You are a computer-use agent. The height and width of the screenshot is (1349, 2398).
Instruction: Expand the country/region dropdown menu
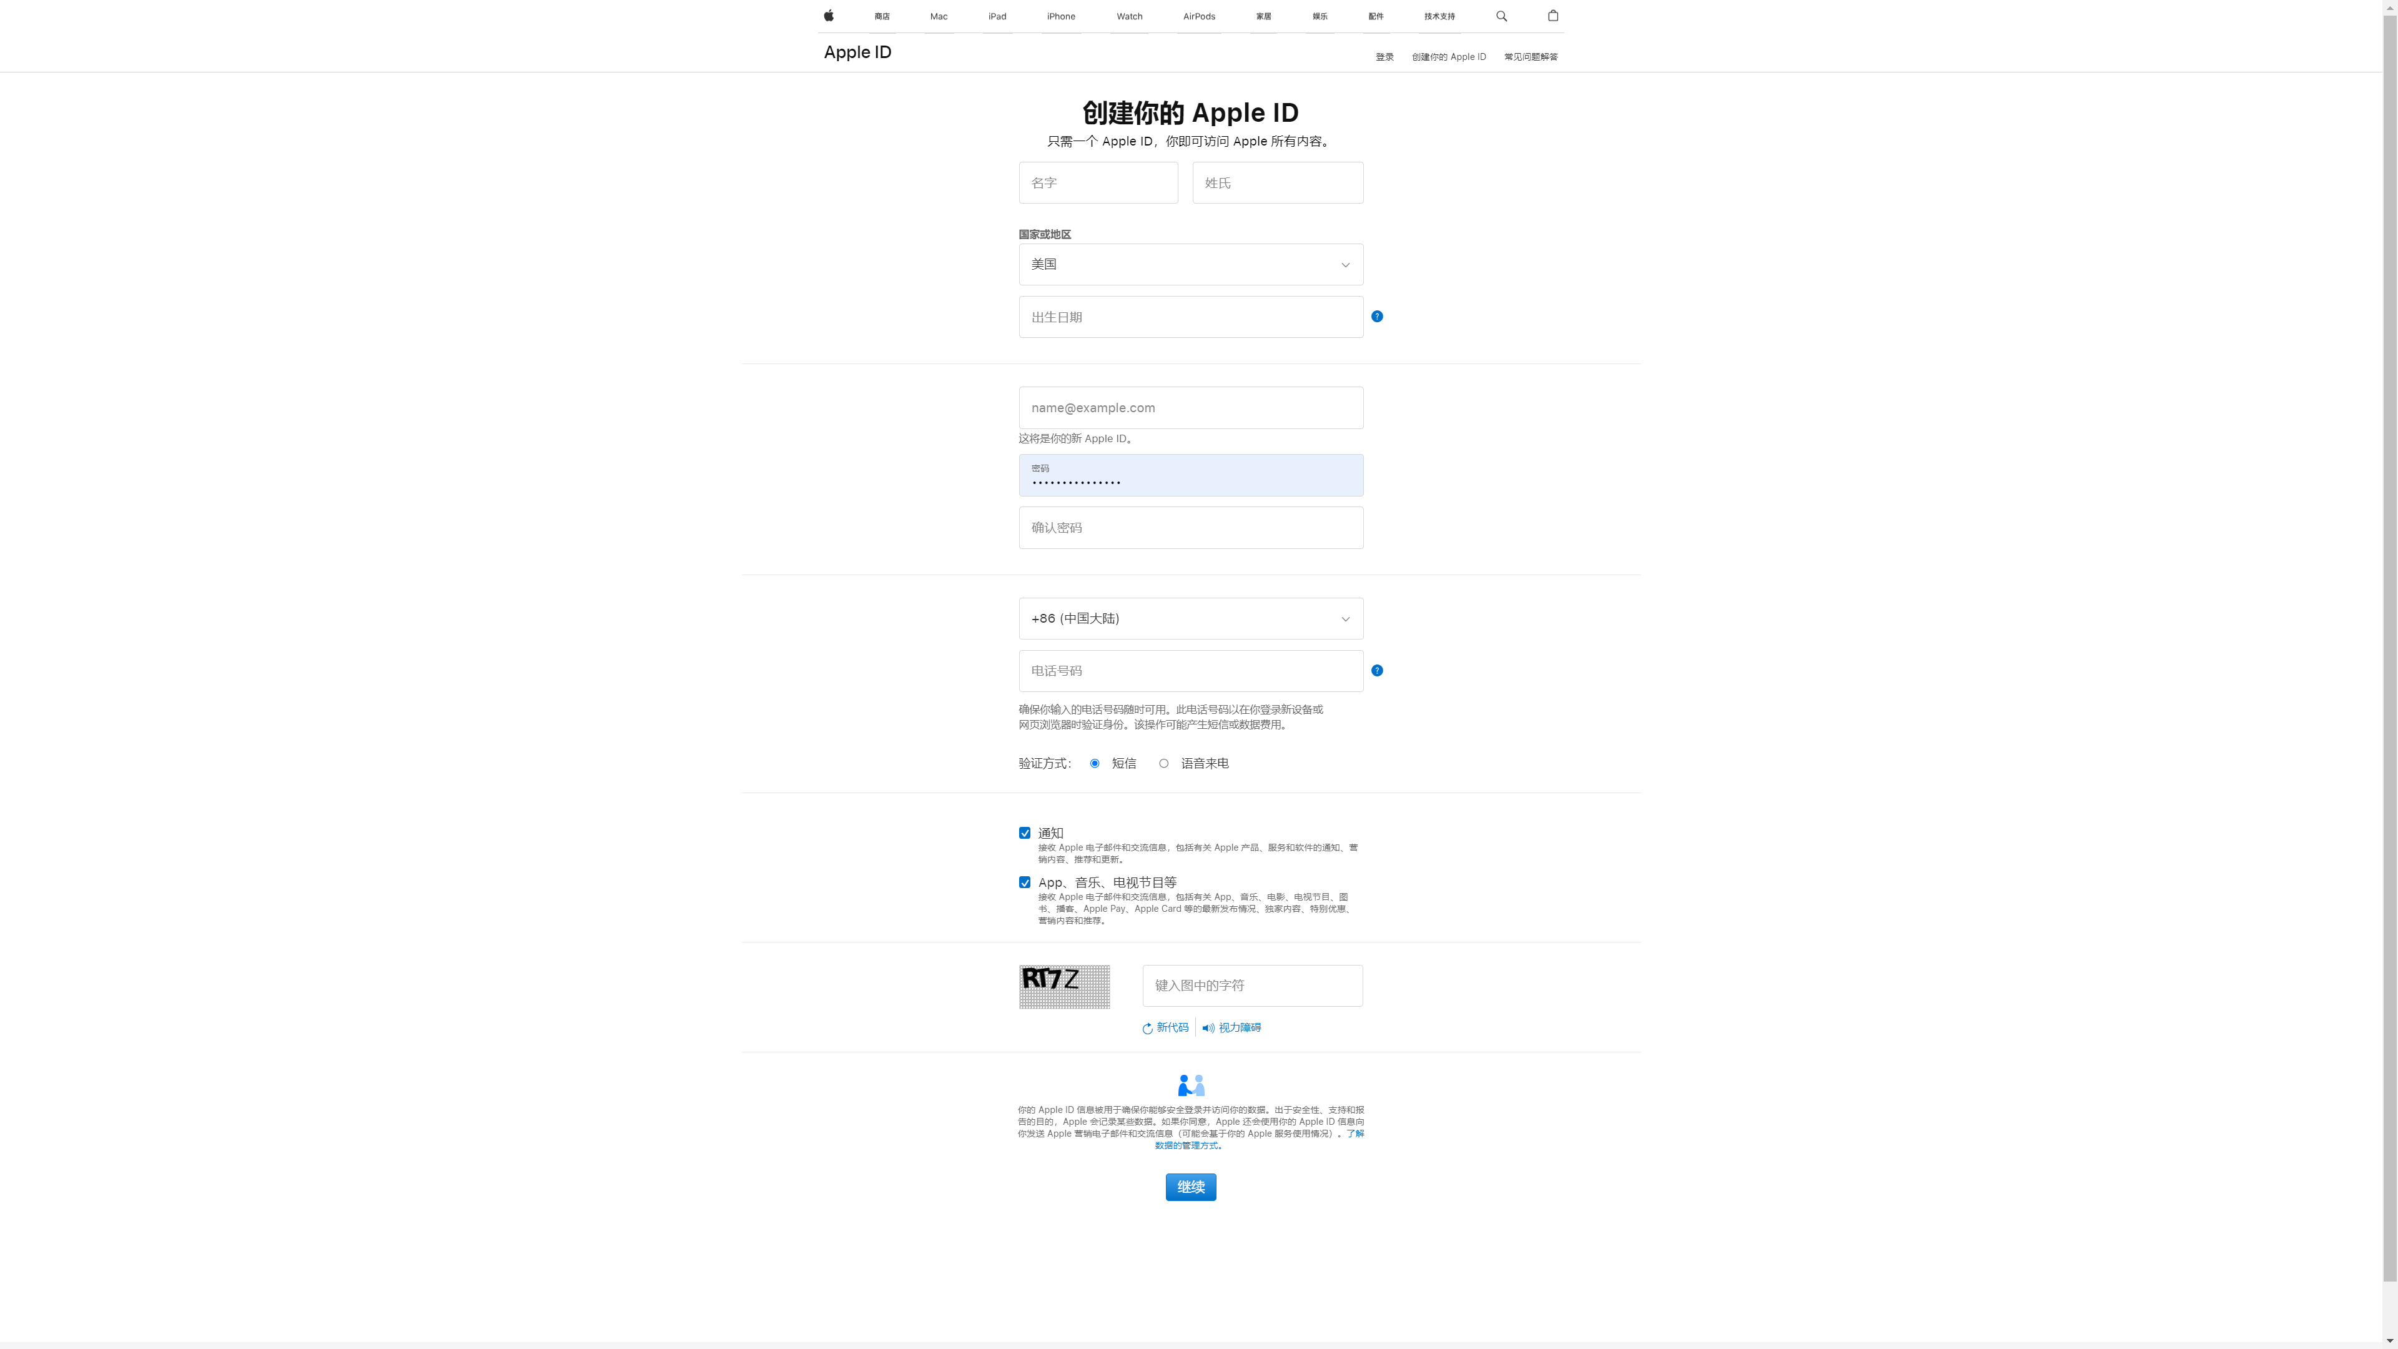pos(1346,264)
